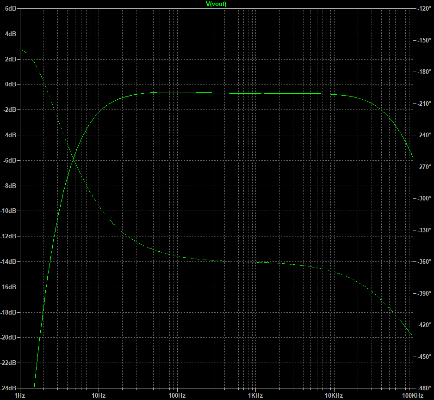Image resolution: width=434 pixels, height=400 pixels.
Task: Click the -480° label at bottom right
Action: 423,388
